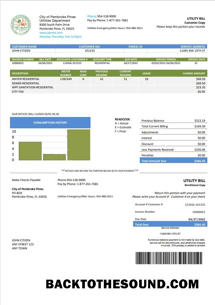Click the CONSUMPTION HISTORY header
Image resolution: width=215 pixels, height=305 pixels.
50,123
